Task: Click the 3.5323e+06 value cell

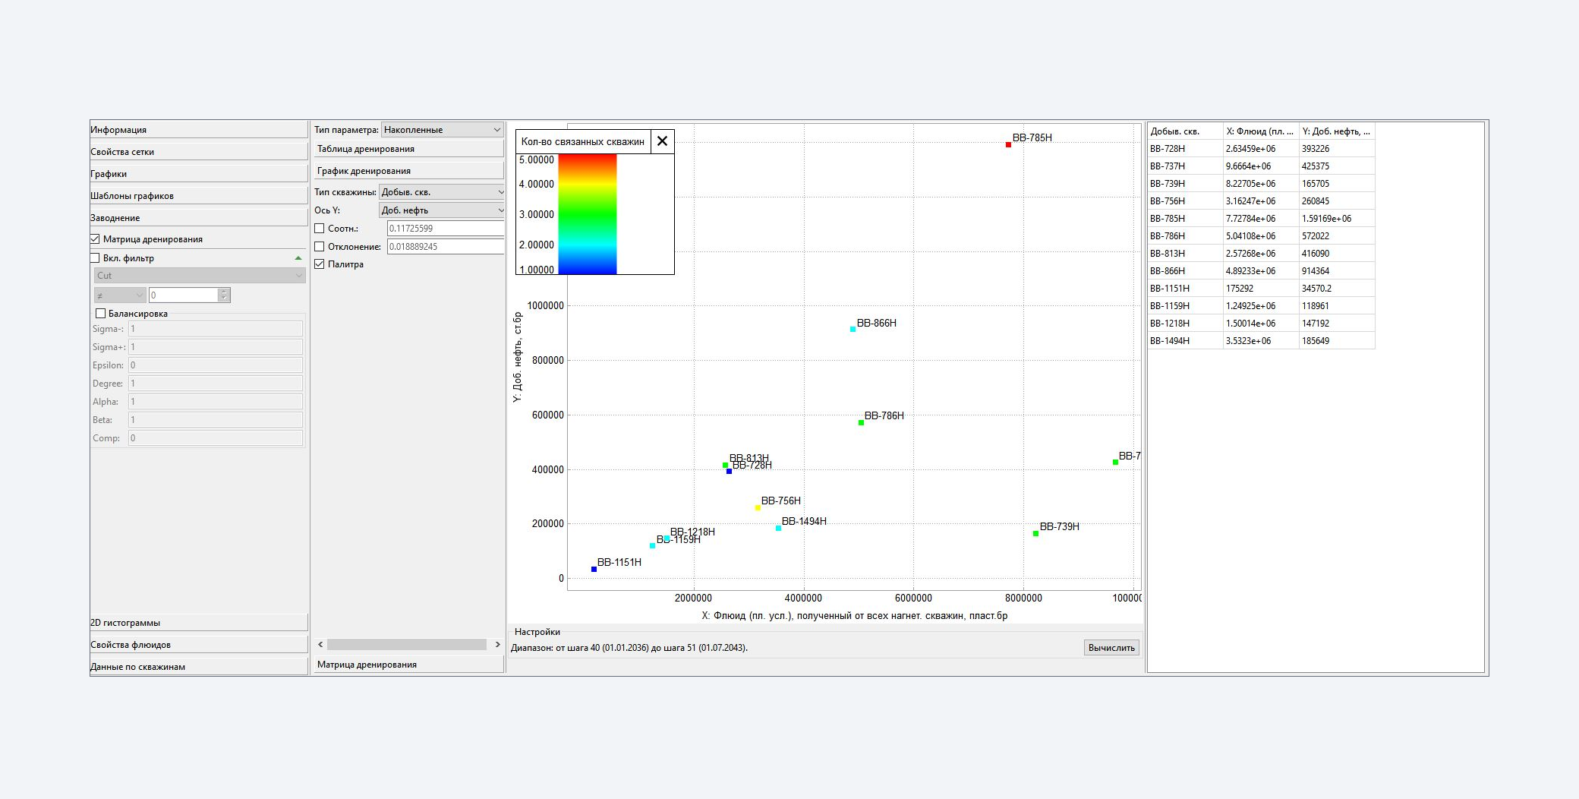Action: point(1261,341)
